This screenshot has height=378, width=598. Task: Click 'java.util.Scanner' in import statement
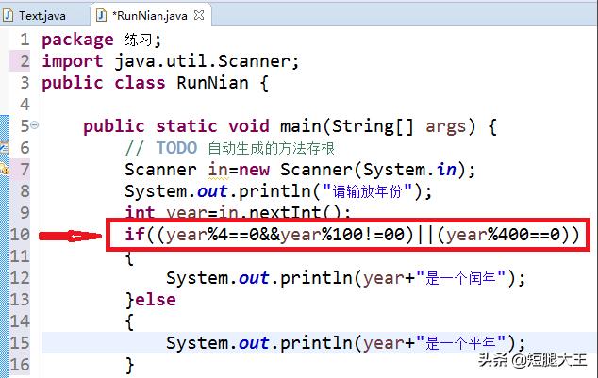(202, 61)
